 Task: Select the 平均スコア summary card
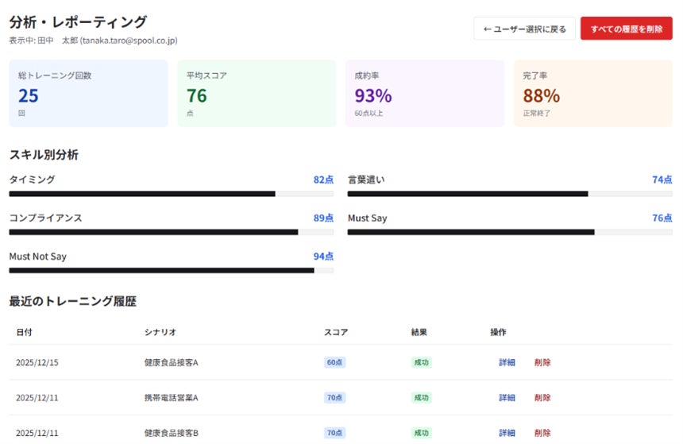point(257,94)
